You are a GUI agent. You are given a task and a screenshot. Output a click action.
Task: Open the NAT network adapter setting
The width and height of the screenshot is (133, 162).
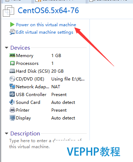coord(56,87)
